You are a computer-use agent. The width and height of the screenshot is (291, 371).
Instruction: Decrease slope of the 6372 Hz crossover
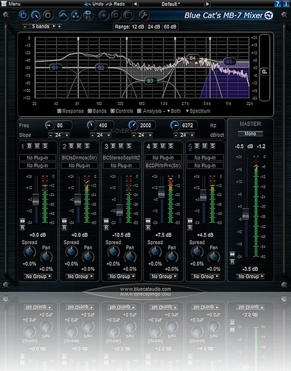(176, 135)
